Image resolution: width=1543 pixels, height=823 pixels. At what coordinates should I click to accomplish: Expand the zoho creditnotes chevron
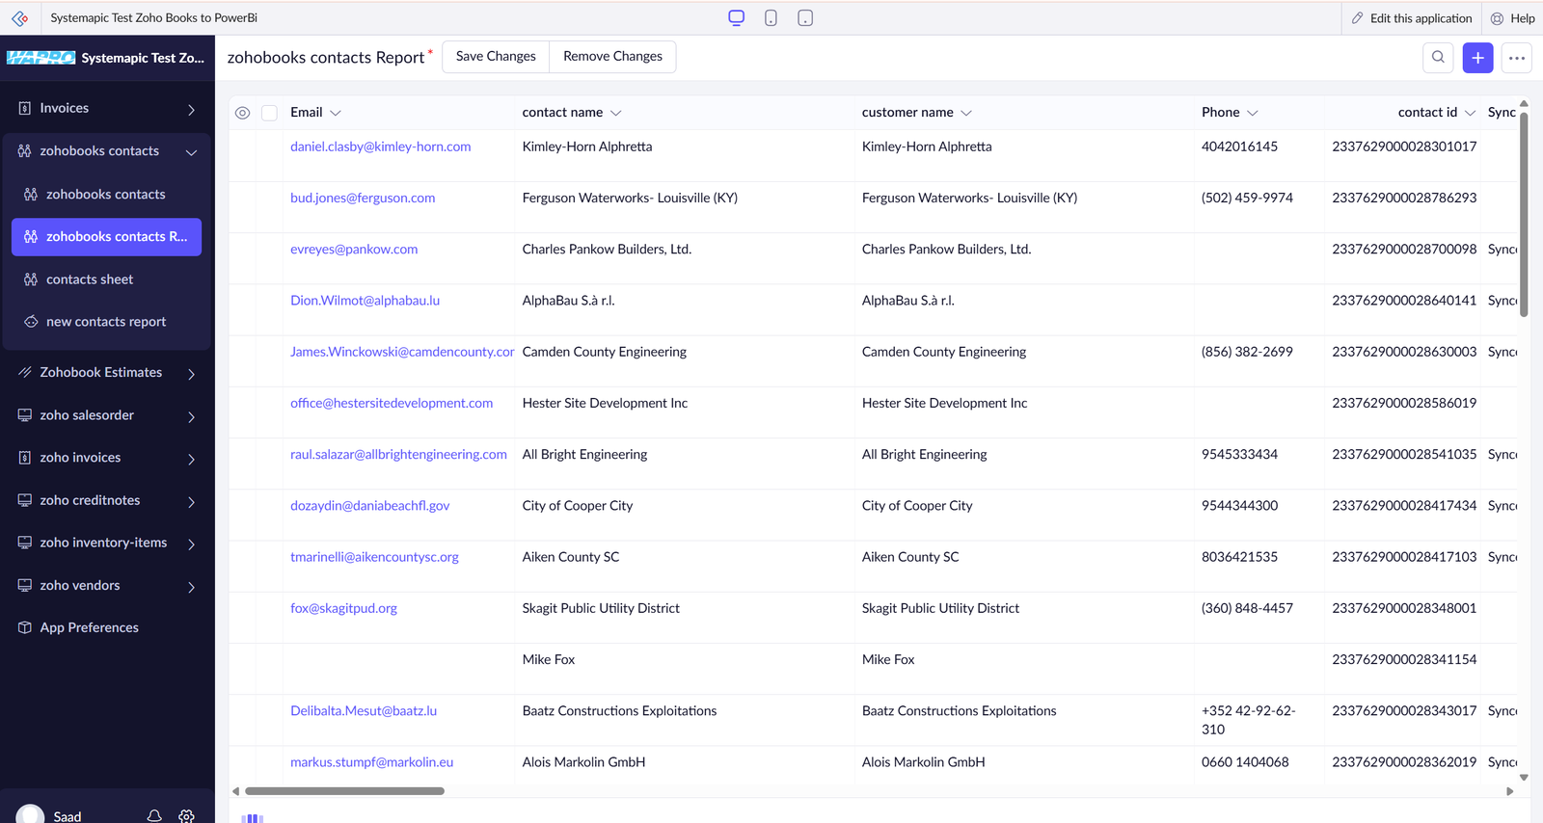(x=191, y=501)
